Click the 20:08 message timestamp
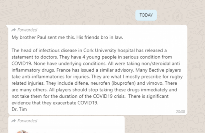Image resolution: width=205 pixels, height=133 pixels. click(x=181, y=112)
